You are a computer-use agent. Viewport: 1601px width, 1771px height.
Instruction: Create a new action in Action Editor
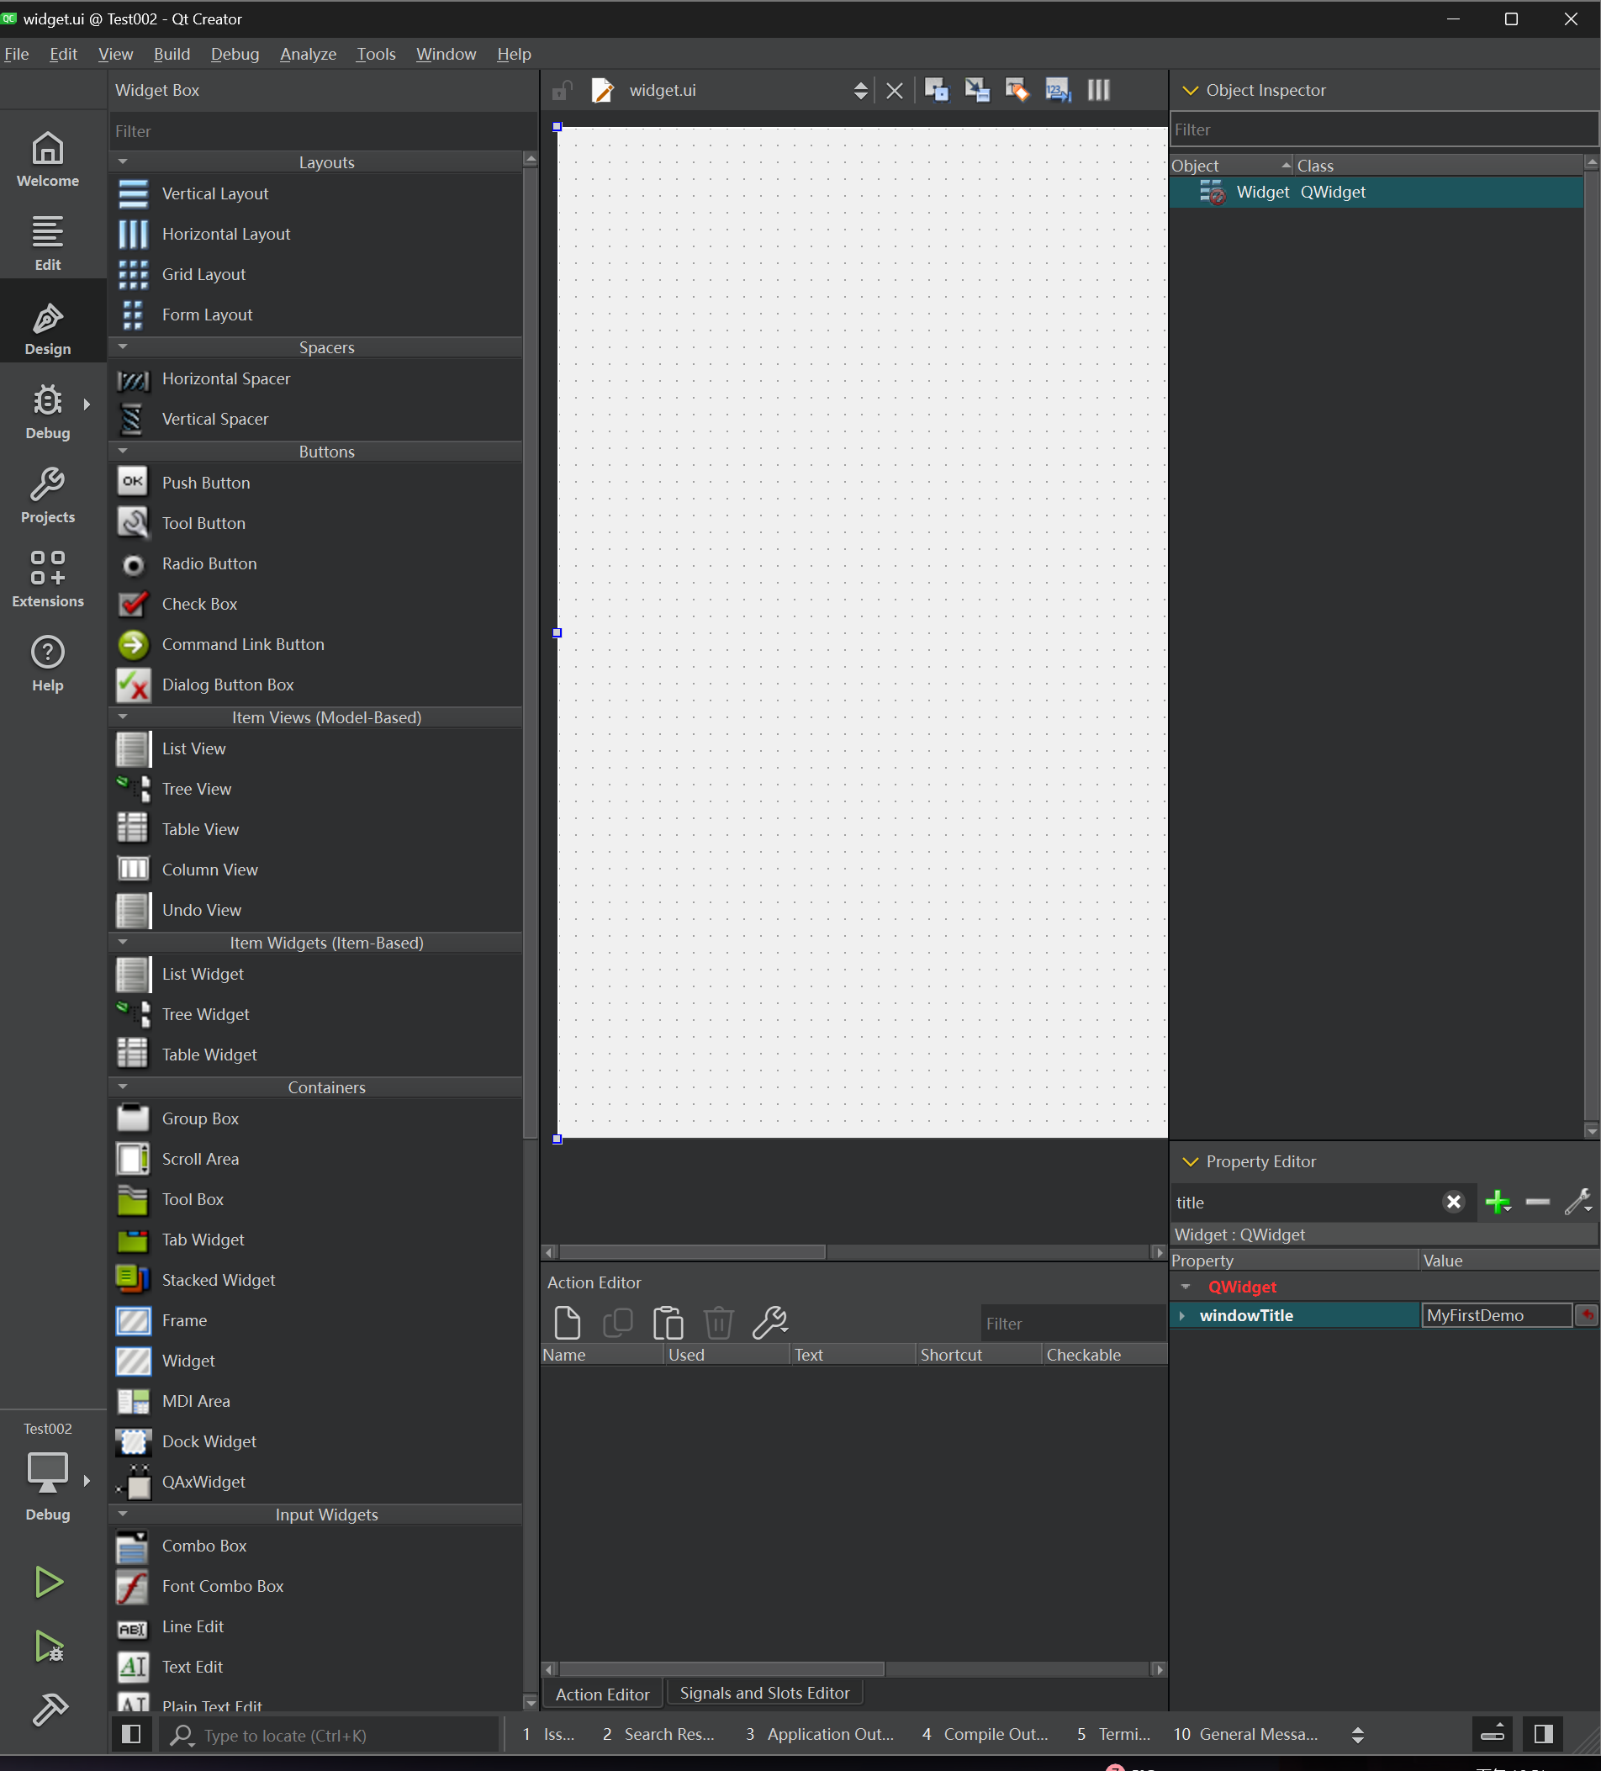coord(568,1322)
